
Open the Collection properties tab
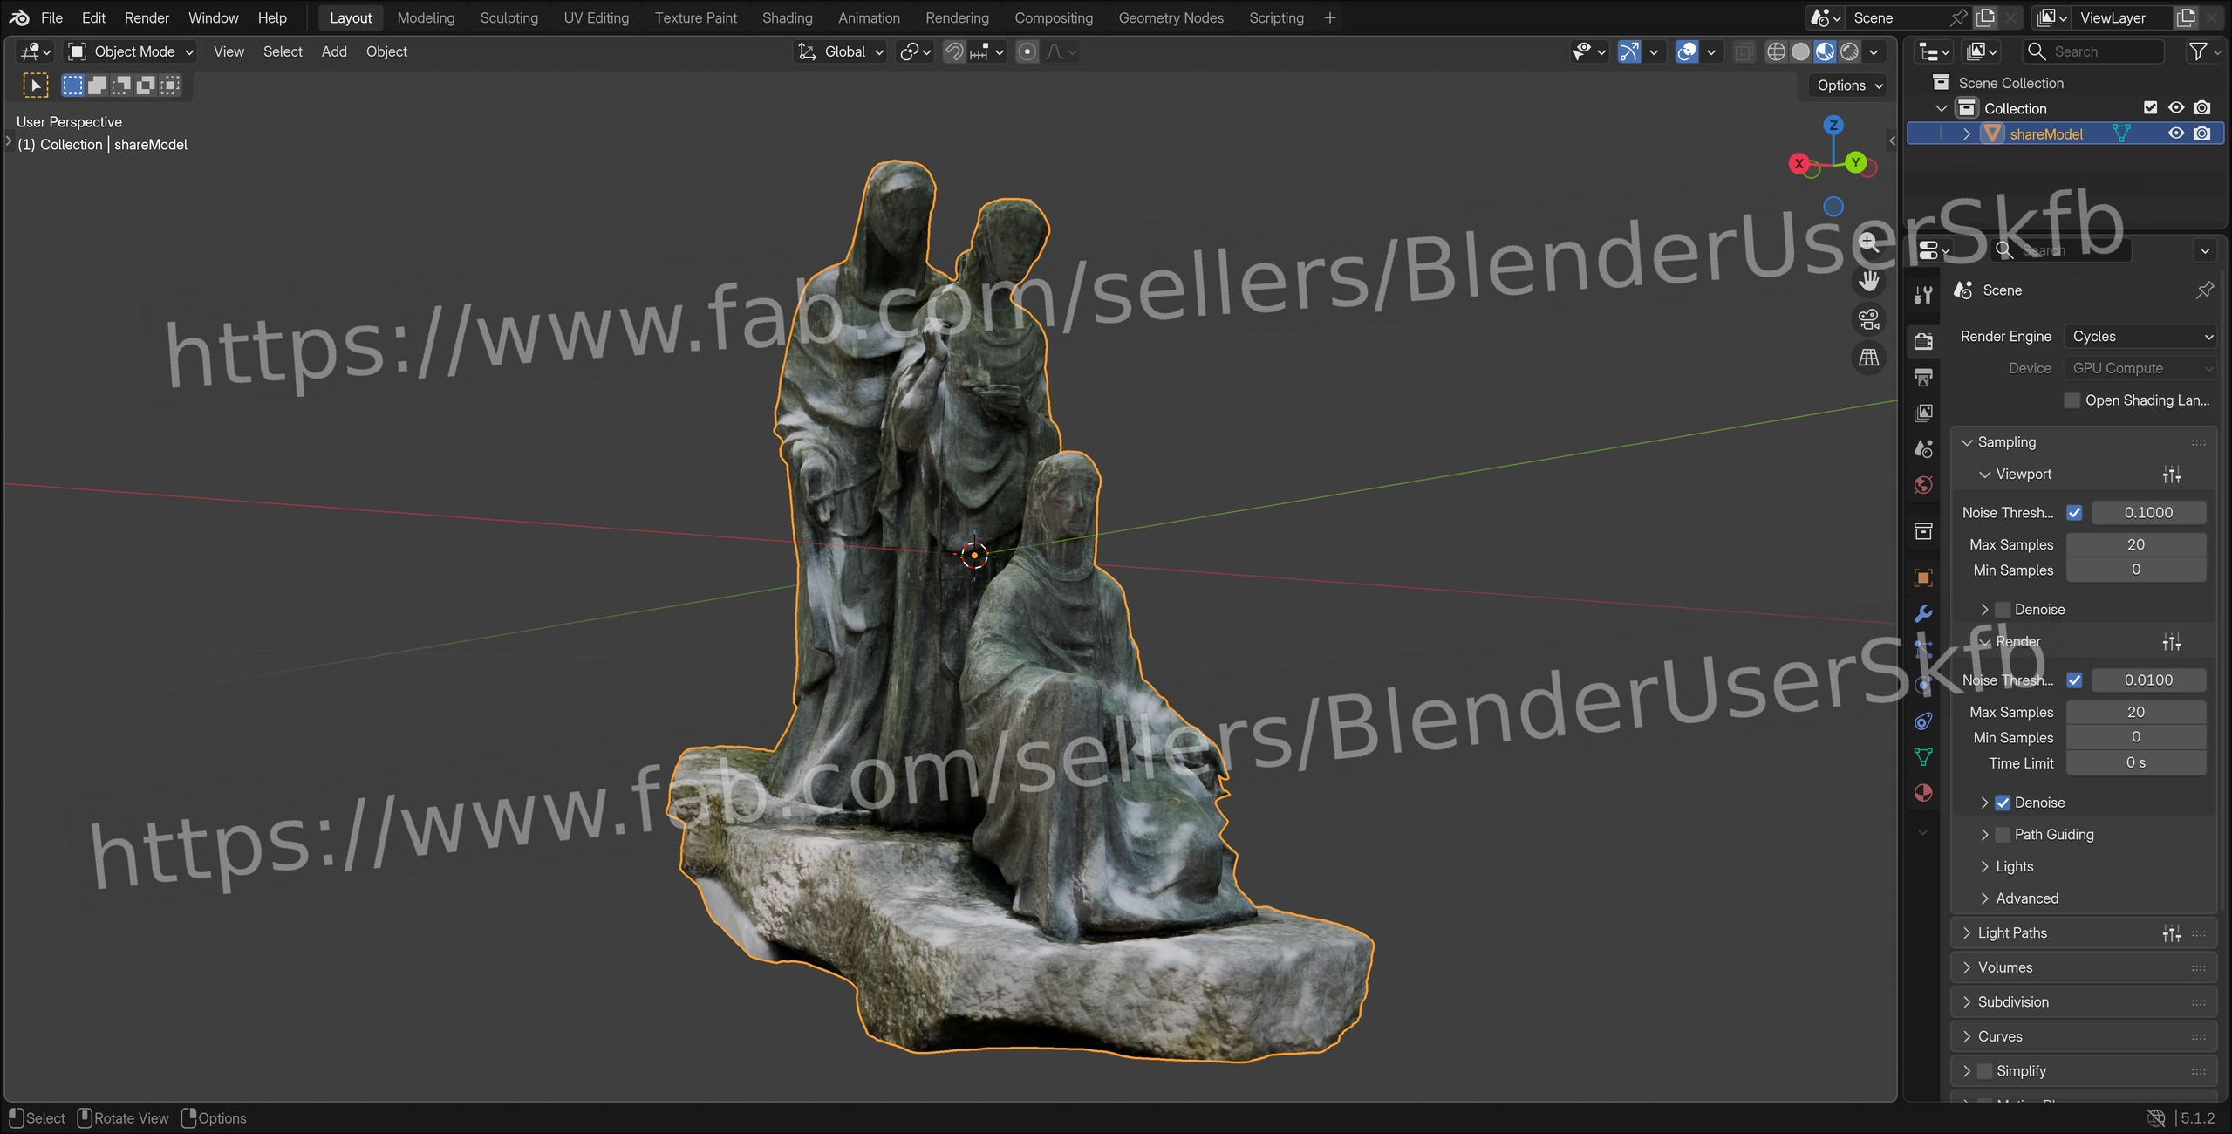tap(1923, 530)
